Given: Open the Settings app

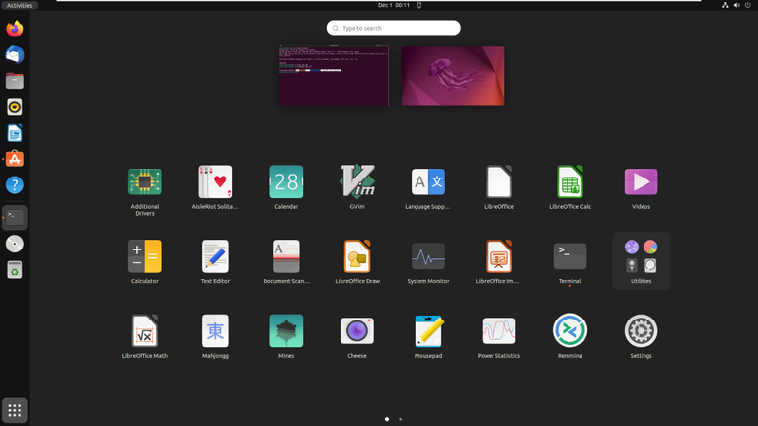Looking at the screenshot, I should pos(641,331).
